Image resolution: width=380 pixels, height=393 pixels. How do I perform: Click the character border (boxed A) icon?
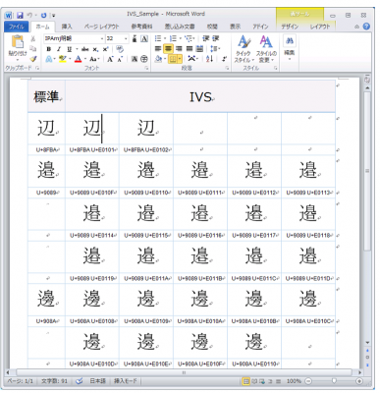coord(144,39)
